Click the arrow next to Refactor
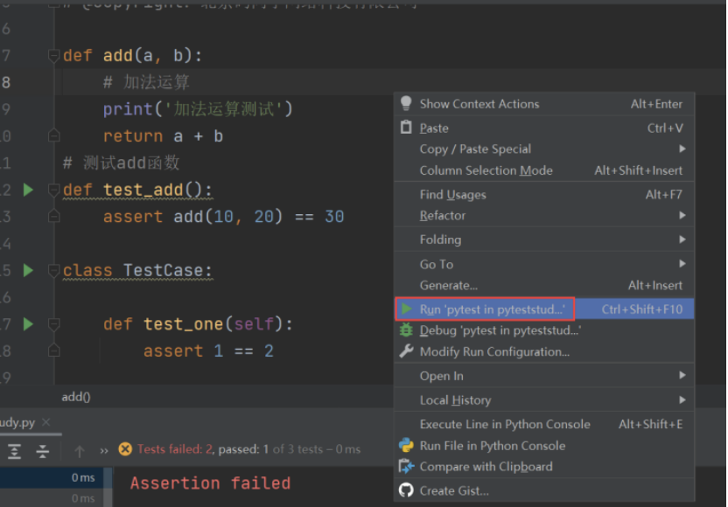Screen dimensions: 728x507 682,215
